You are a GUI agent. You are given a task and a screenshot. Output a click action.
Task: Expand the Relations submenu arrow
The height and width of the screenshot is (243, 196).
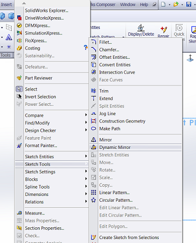tap(86, 201)
